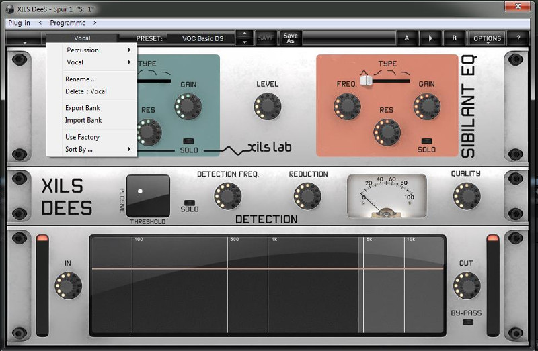The height and width of the screenshot is (351, 538).
Task: Click the SAVE button
Action: pyautogui.click(x=266, y=38)
